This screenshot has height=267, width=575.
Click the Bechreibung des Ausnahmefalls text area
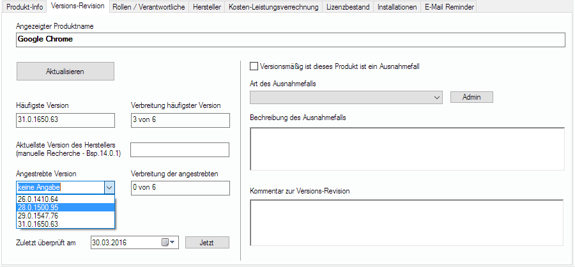tap(407, 149)
